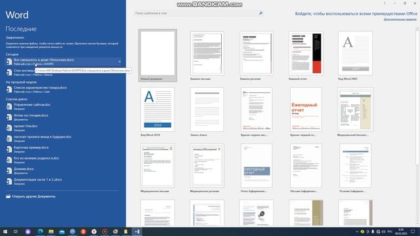Open Домики.docx recent file
The width and height of the screenshot is (420, 236).
tap(63, 170)
